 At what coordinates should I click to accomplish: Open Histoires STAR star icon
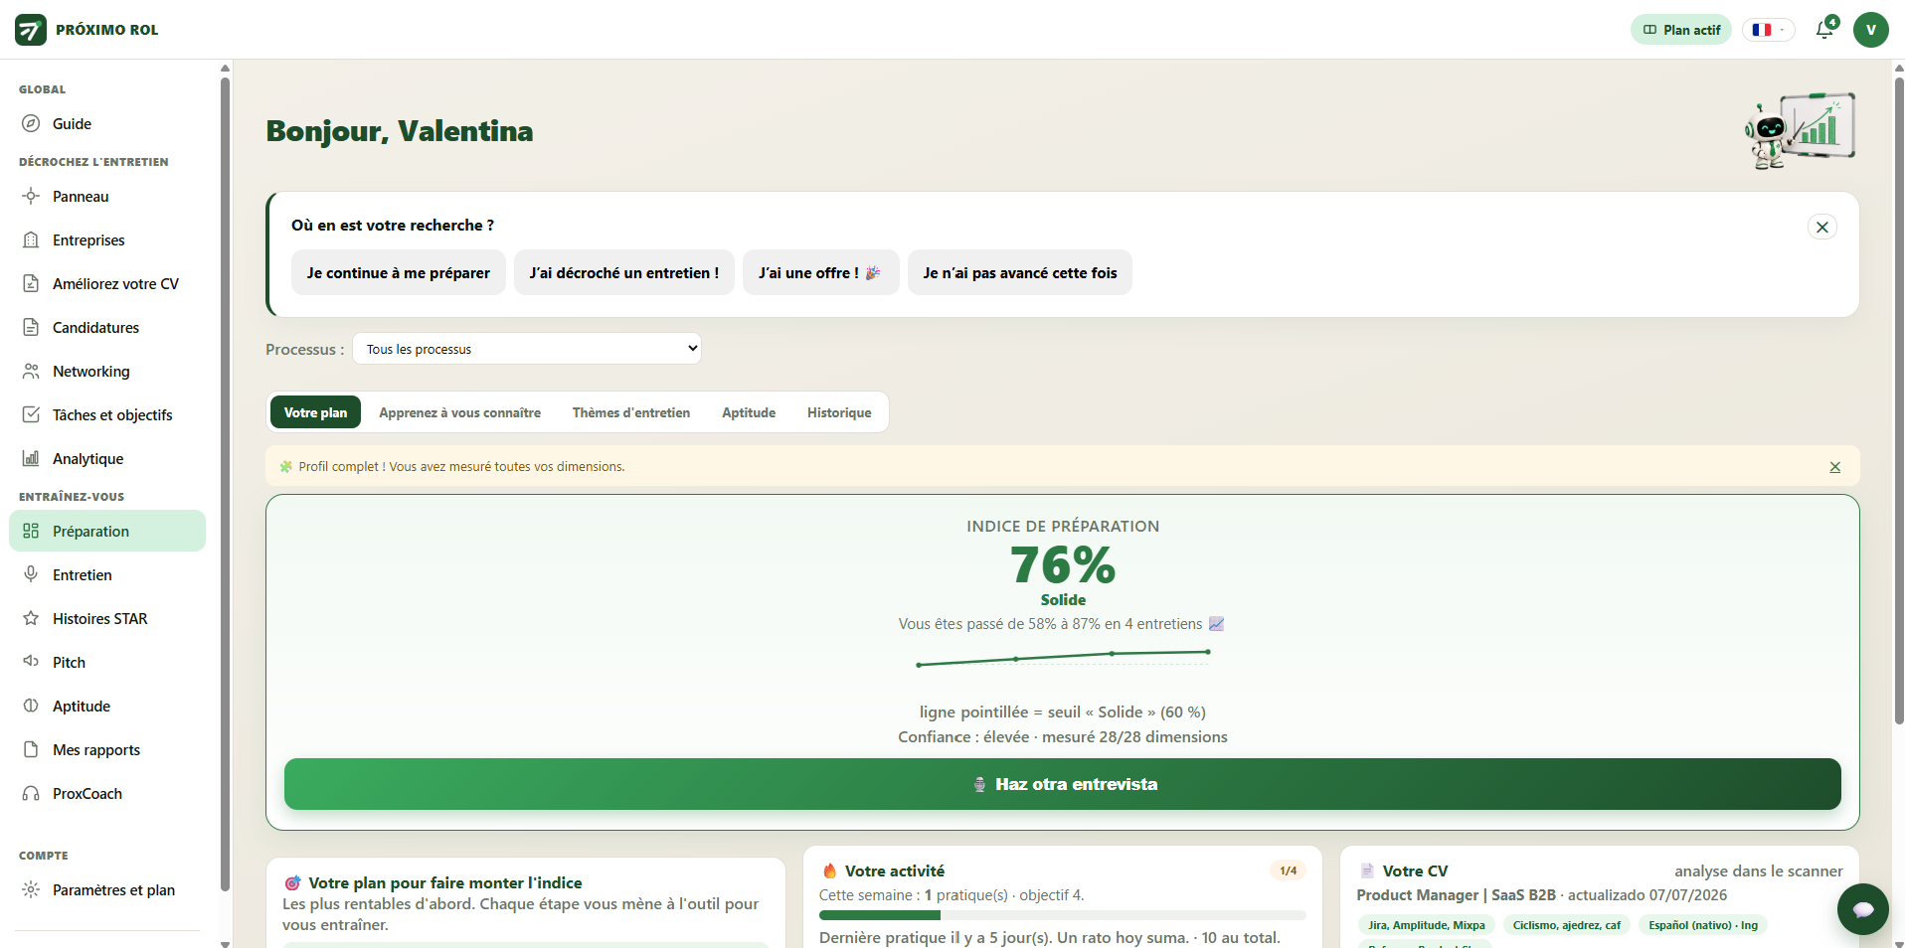pyautogui.click(x=31, y=618)
